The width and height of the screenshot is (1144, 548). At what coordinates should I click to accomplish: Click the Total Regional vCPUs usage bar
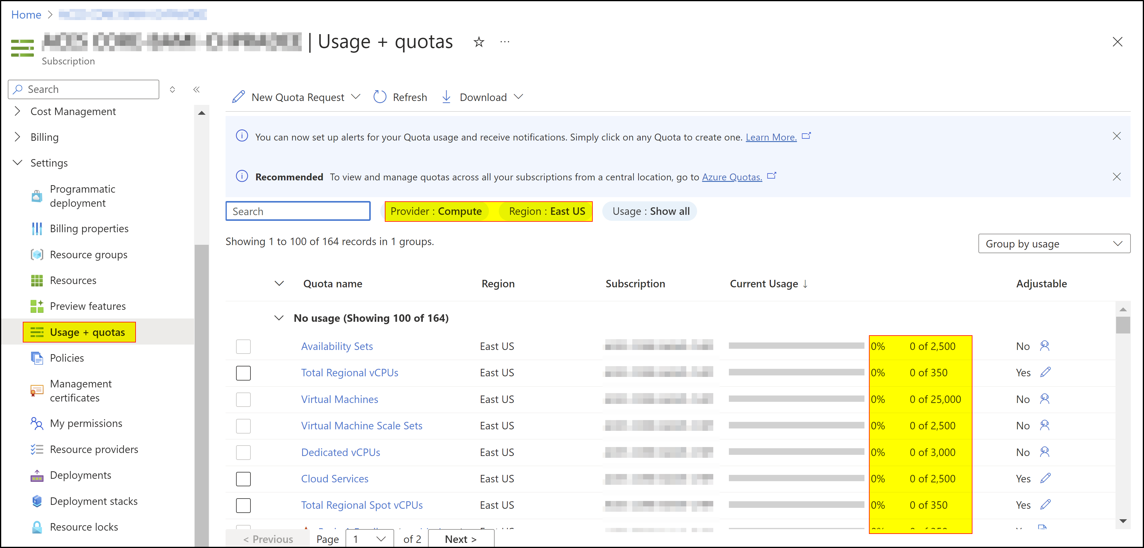pos(796,372)
